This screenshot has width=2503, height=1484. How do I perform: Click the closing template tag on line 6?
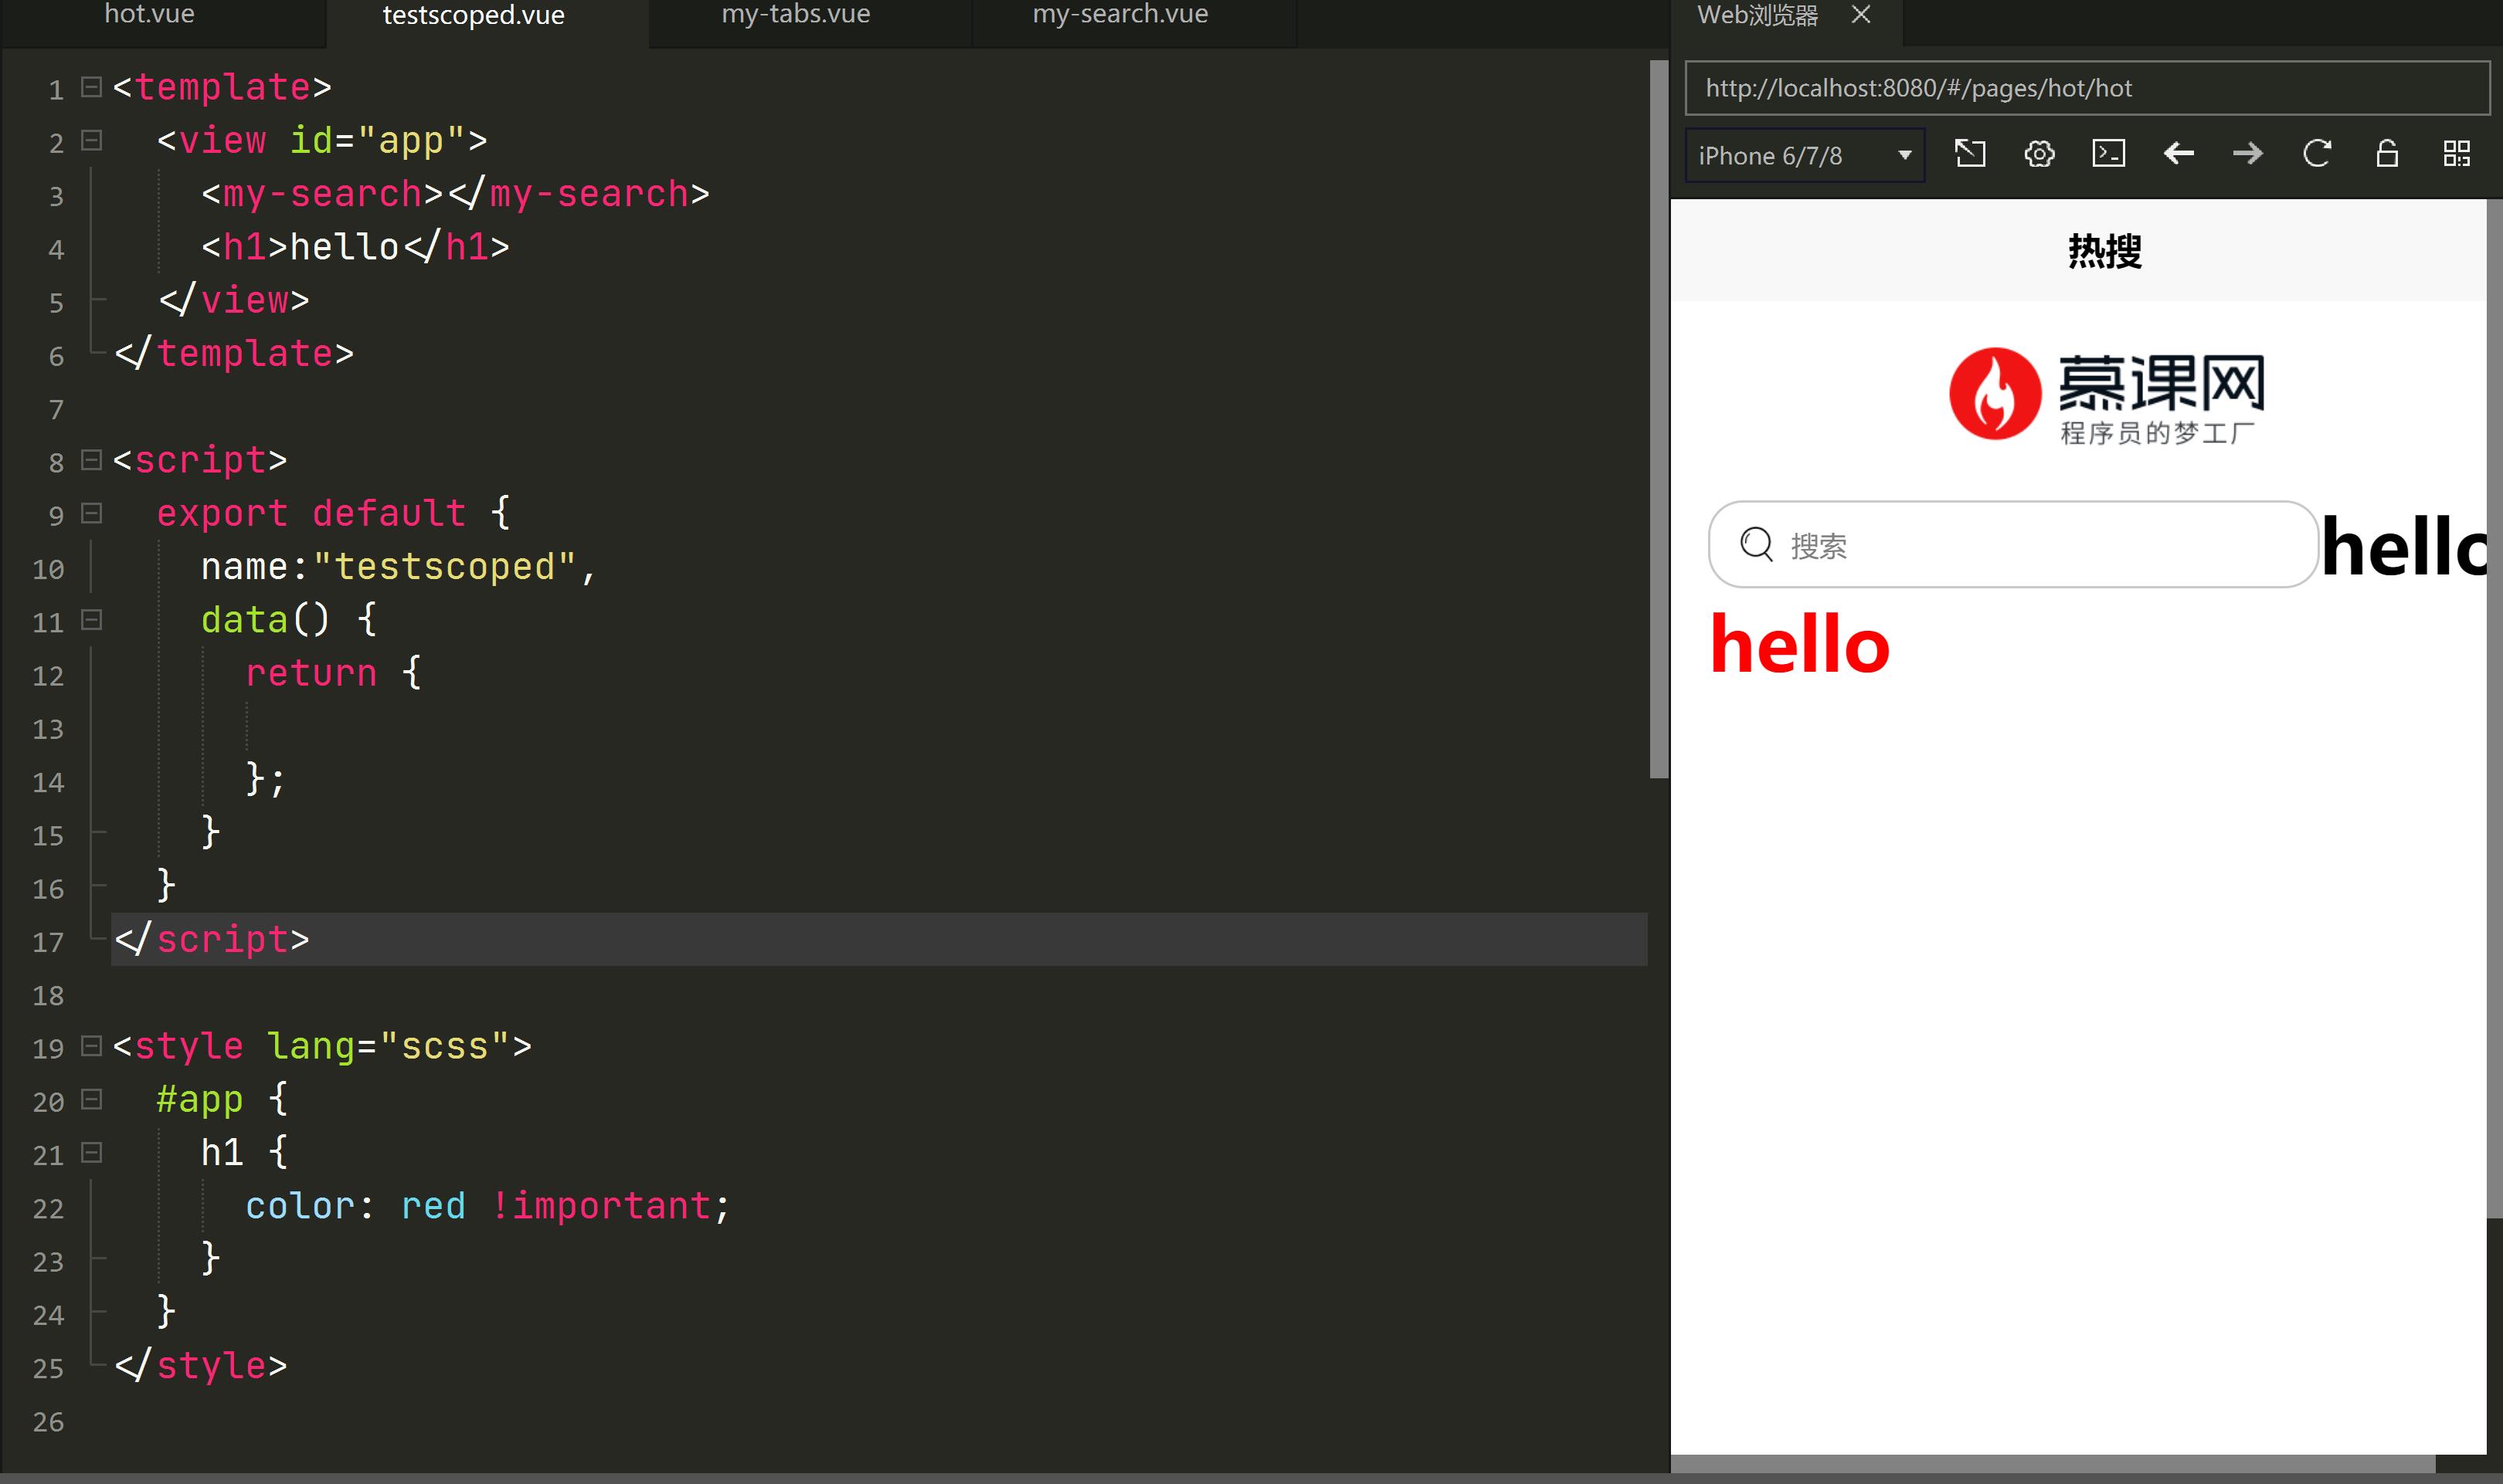234,353
